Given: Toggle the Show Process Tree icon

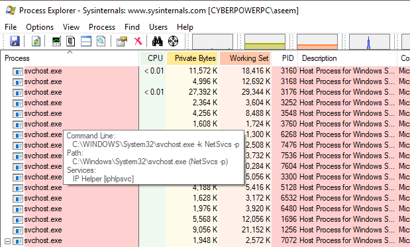Looking at the screenshot, I should click(71, 41).
